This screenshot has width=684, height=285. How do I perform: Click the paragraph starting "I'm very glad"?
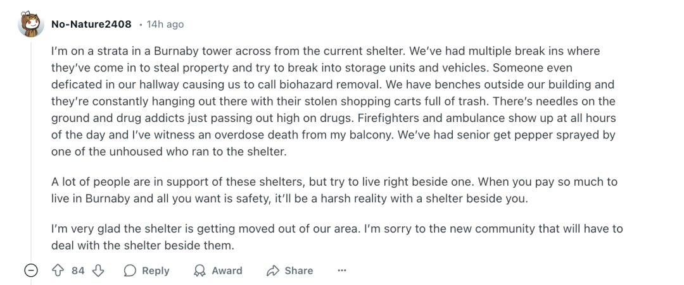click(x=337, y=237)
